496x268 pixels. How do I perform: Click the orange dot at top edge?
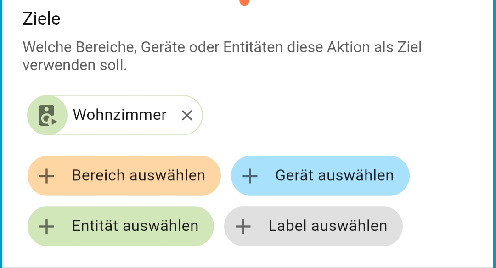(245, 2)
